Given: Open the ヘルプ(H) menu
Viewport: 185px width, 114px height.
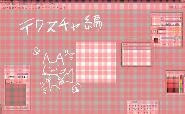Looking at the screenshot, I should [51, 4].
